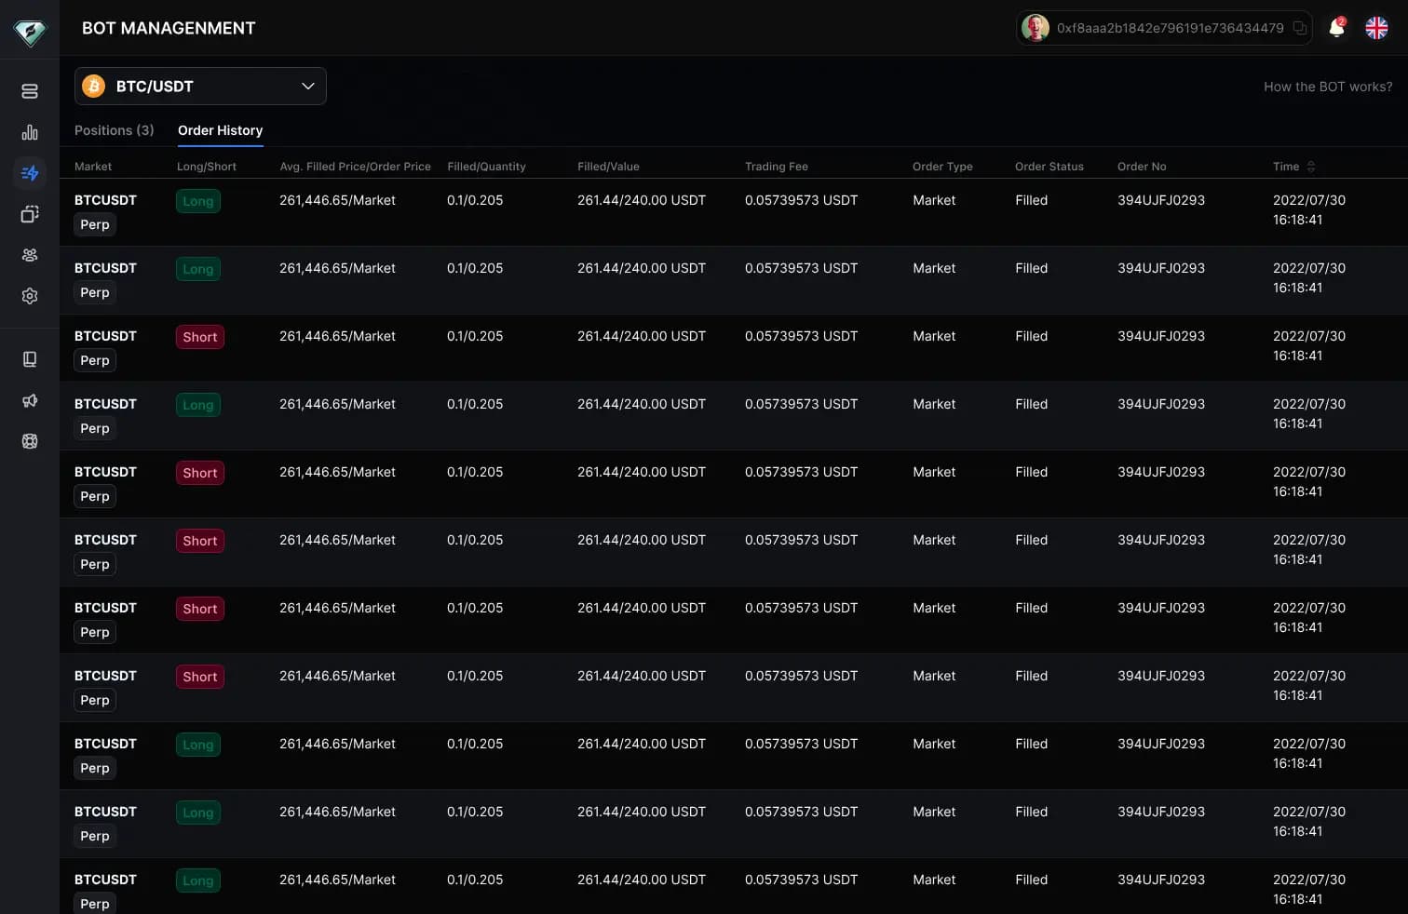Click the profile avatar in the header

(1036, 28)
